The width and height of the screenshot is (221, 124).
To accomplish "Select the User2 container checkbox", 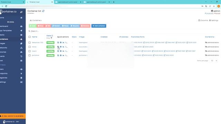I will click(29, 51).
